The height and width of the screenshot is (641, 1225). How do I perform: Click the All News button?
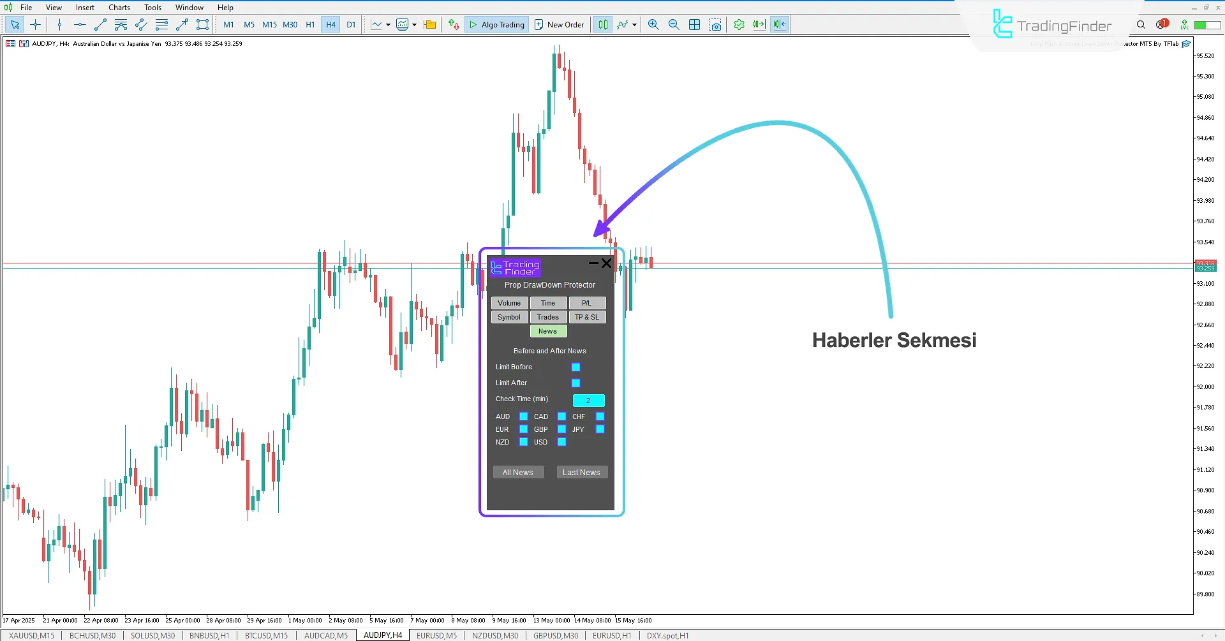click(x=517, y=473)
